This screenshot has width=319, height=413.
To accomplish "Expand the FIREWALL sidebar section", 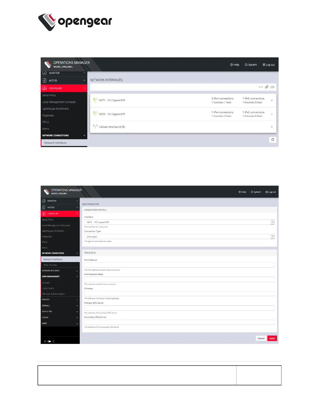I will click(x=60, y=306).
